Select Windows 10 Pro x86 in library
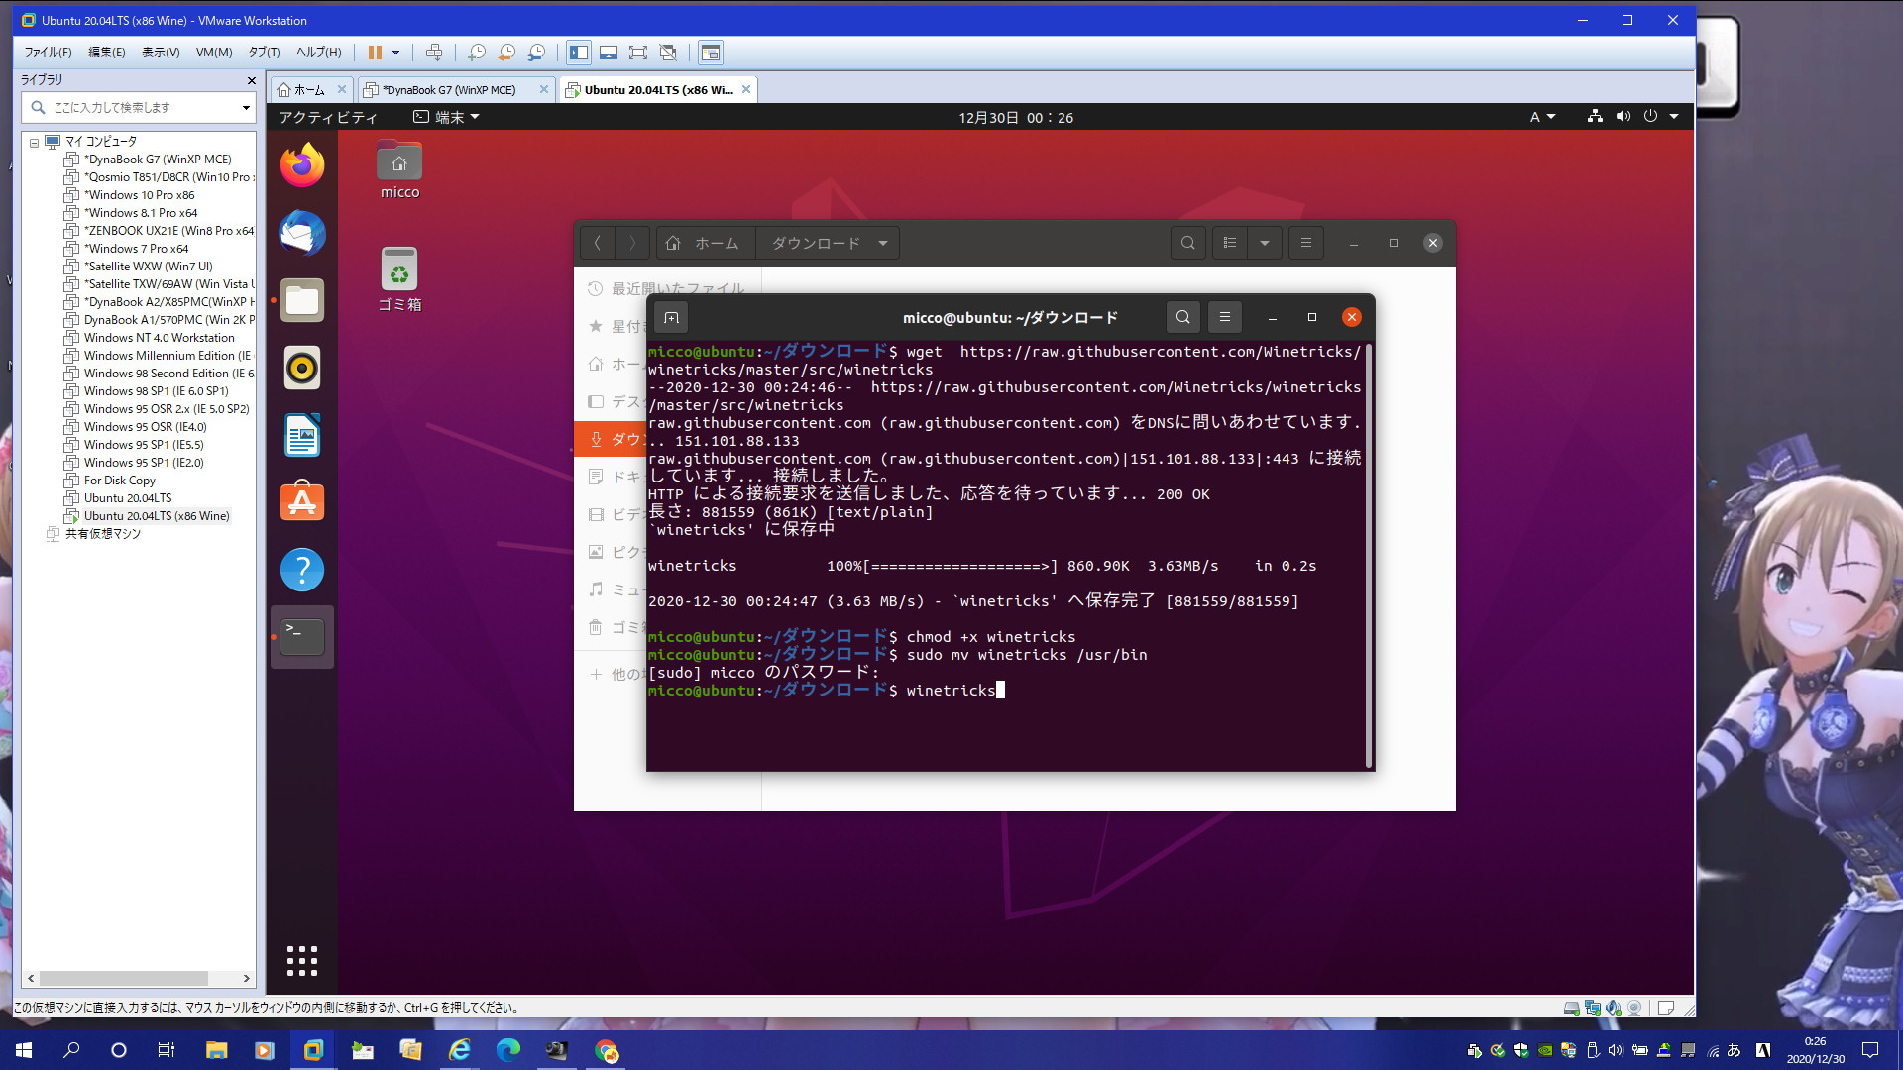1903x1070 pixels. [x=139, y=195]
